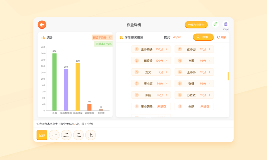The image size is (267, 160).
Task: Click the student ranking medal icon
Action: [121, 38]
